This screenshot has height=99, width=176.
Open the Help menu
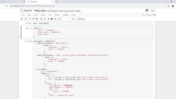click(x=73, y=15)
